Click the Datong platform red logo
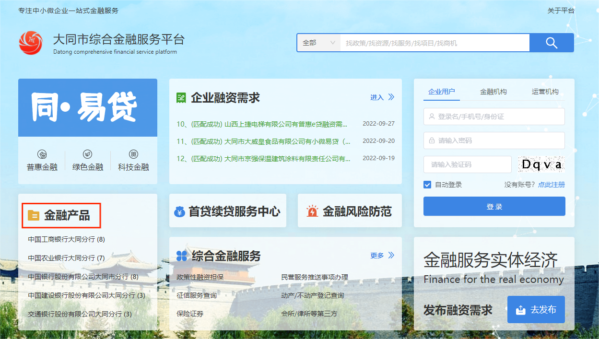This screenshot has width=599, height=339. pyautogui.click(x=30, y=43)
